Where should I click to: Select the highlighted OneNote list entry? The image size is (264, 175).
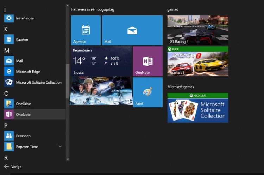click(x=33, y=114)
